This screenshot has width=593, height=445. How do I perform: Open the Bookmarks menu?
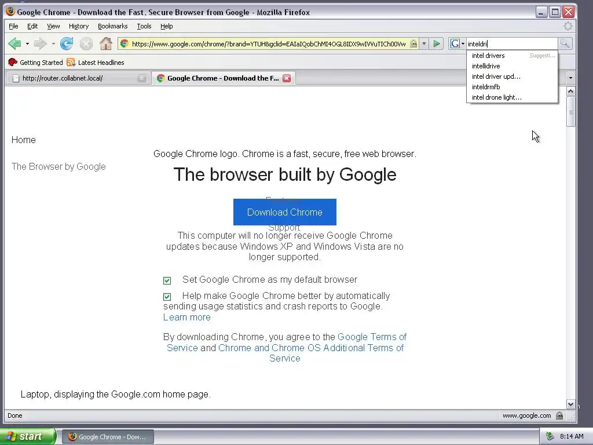pos(113,26)
